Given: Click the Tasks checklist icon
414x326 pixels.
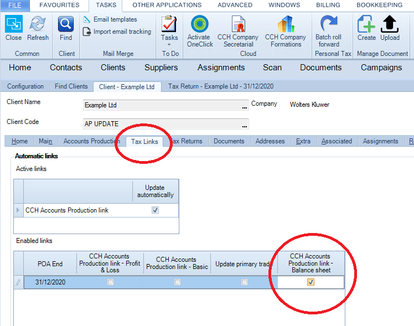Looking at the screenshot, I should [169, 24].
